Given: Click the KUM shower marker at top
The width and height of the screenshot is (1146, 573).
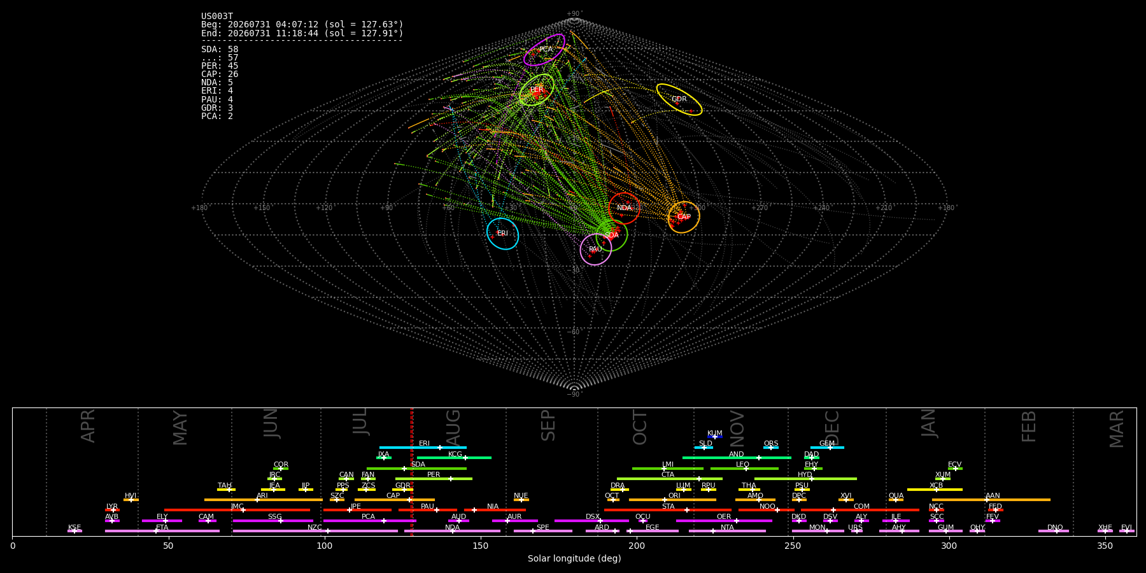Looking at the screenshot, I should tap(715, 437).
